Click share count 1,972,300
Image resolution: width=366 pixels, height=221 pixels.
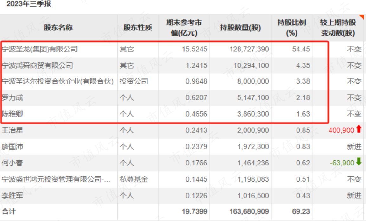(253, 146)
